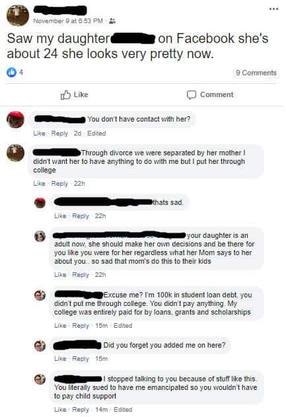Click the November 9 post timestamp

pyautogui.click(x=68, y=20)
